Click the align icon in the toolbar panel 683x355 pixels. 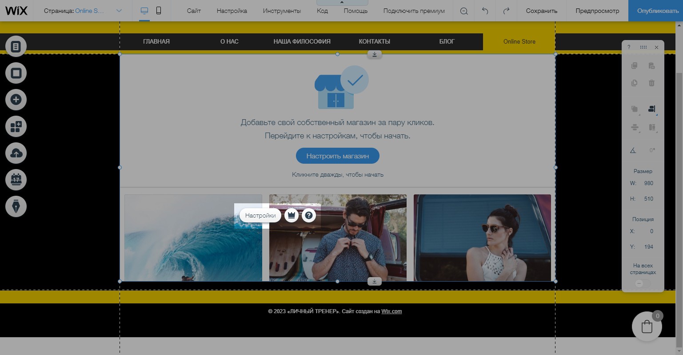click(x=652, y=109)
